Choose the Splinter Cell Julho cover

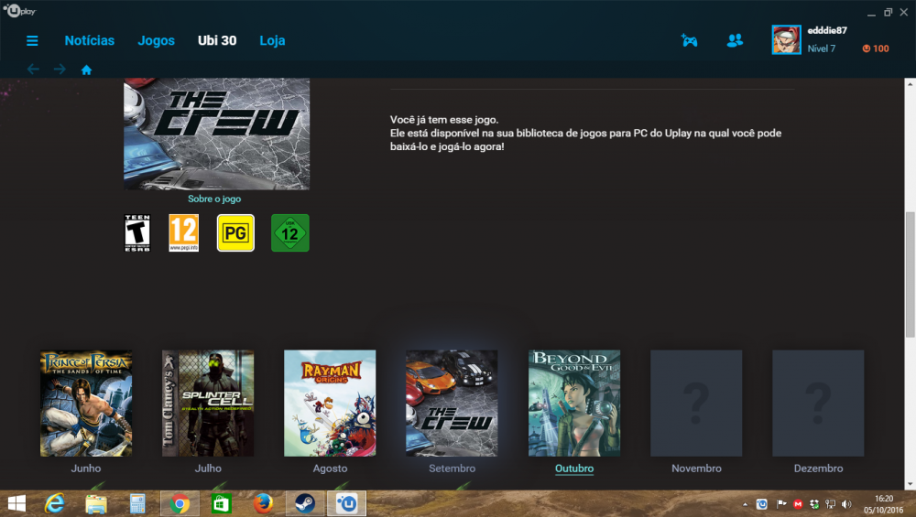tap(208, 403)
